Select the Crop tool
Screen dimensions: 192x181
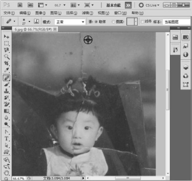(6, 63)
